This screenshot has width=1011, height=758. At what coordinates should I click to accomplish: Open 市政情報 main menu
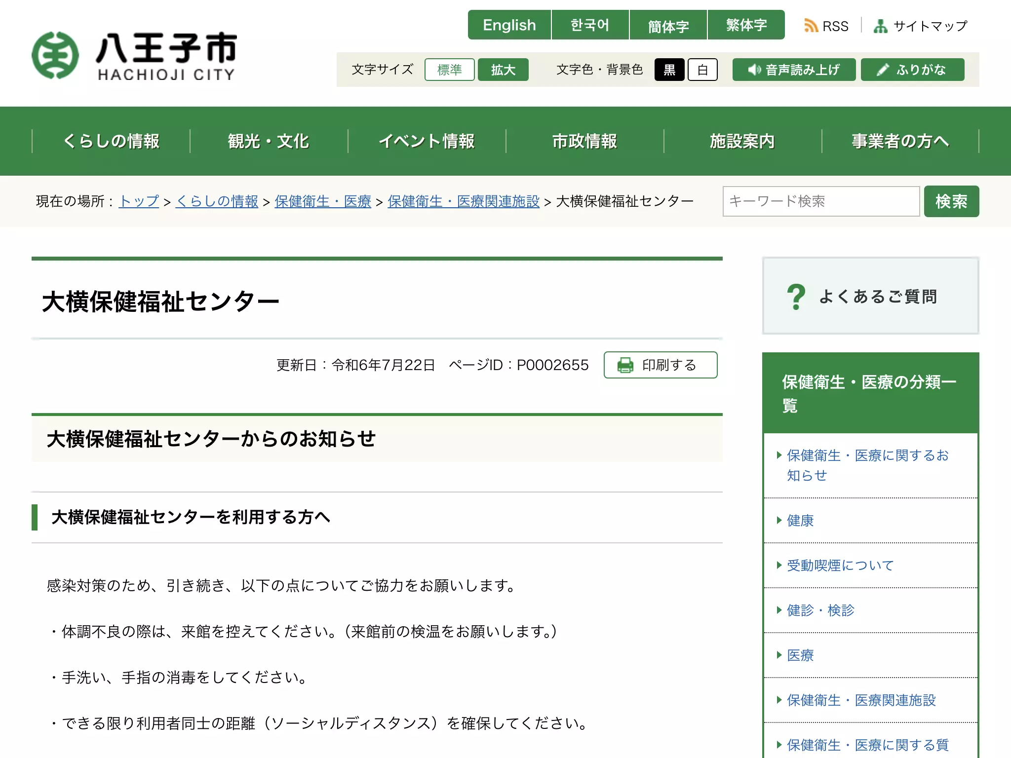click(x=584, y=141)
